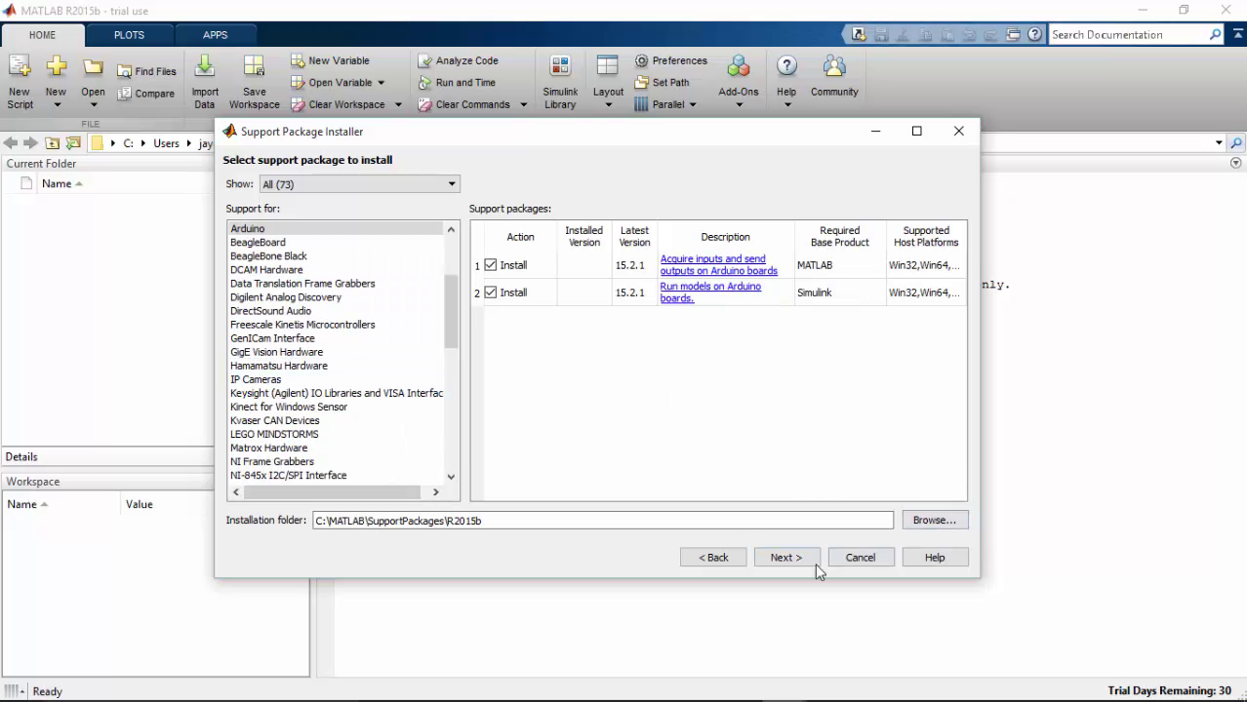Open the Show All (73) dropdown
The image size is (1247, 702).
point(359,184)
